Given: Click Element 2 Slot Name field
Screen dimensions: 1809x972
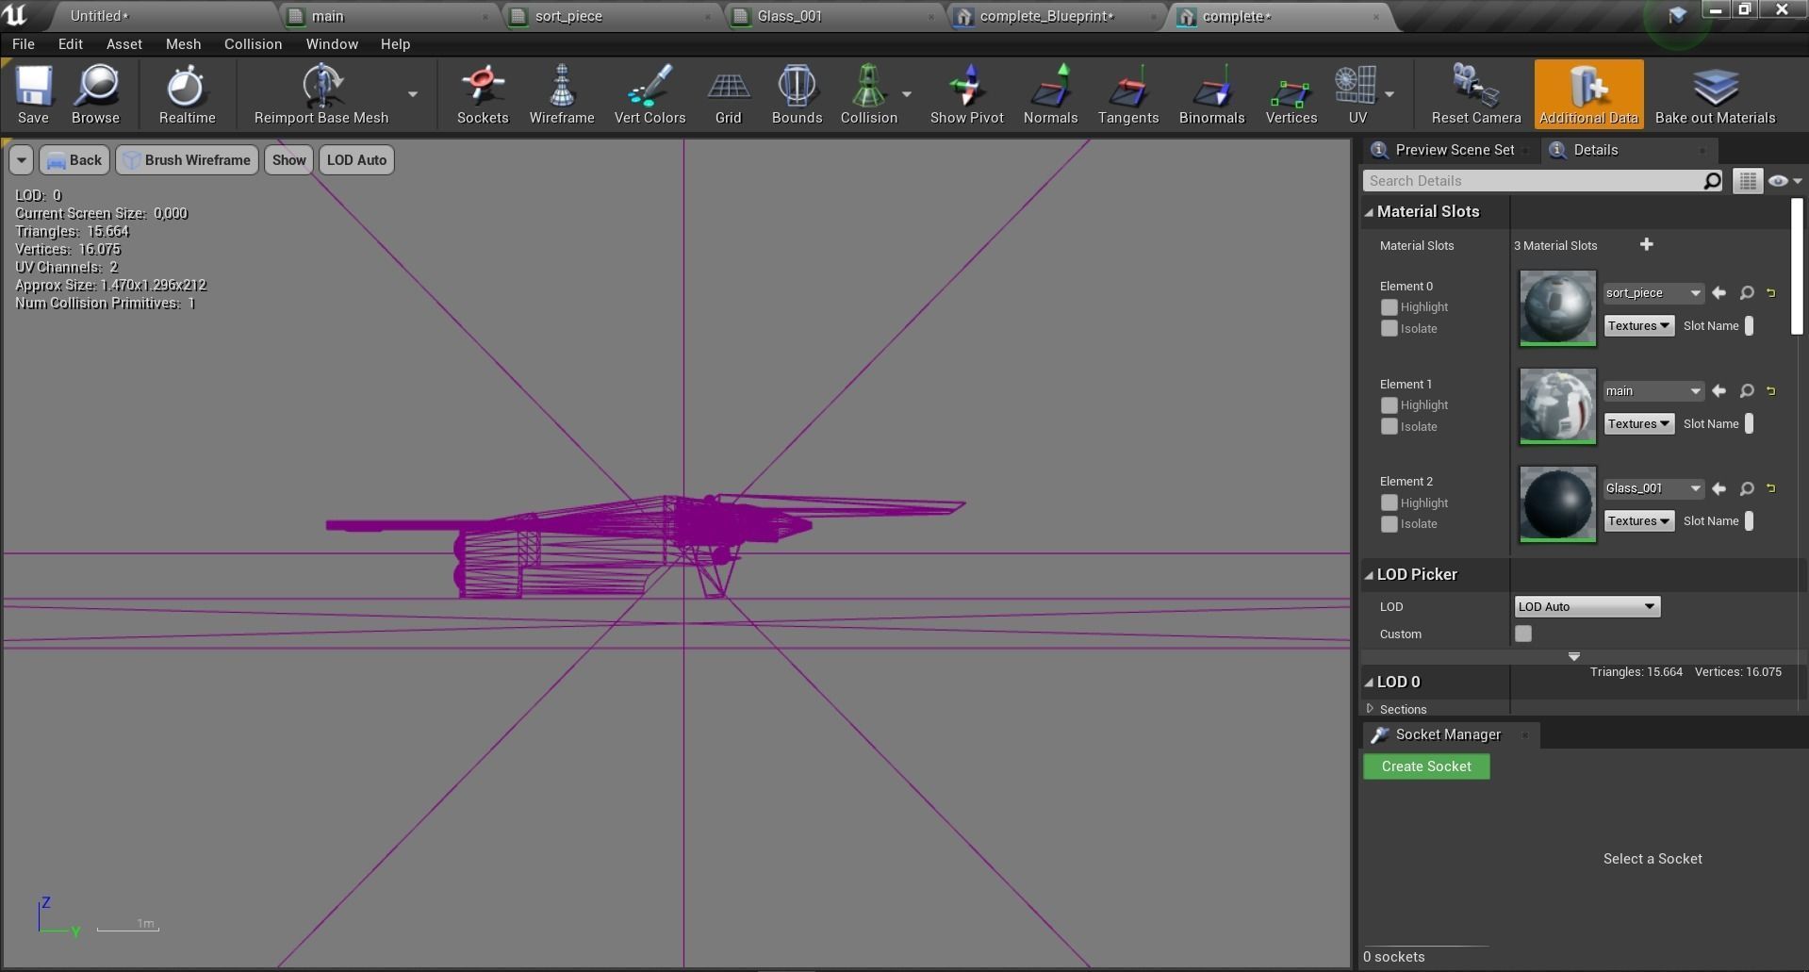Looking at the screenshot, I should click(x=1749, y=521).
